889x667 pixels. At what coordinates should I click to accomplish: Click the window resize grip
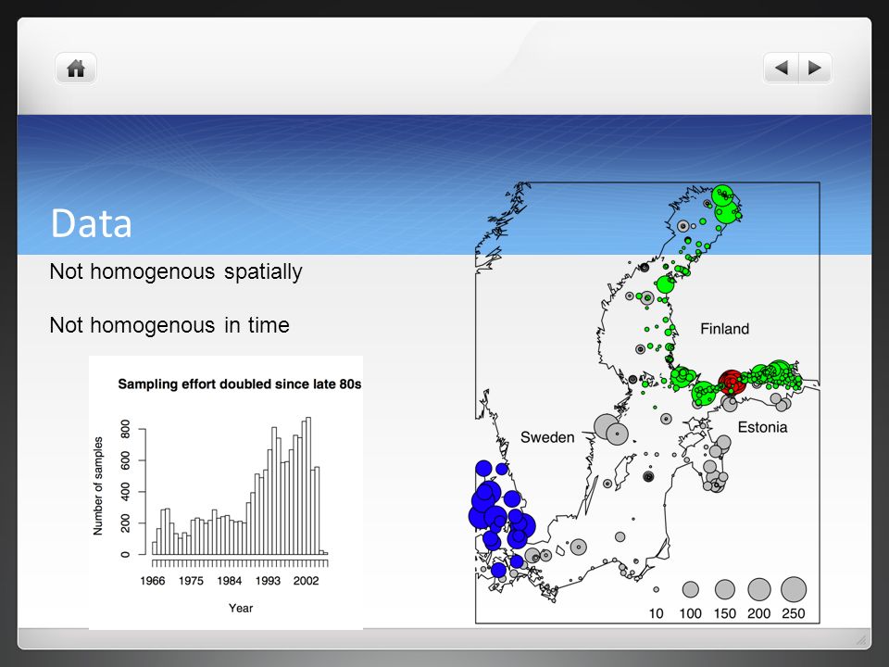click(x=861, y=640)
